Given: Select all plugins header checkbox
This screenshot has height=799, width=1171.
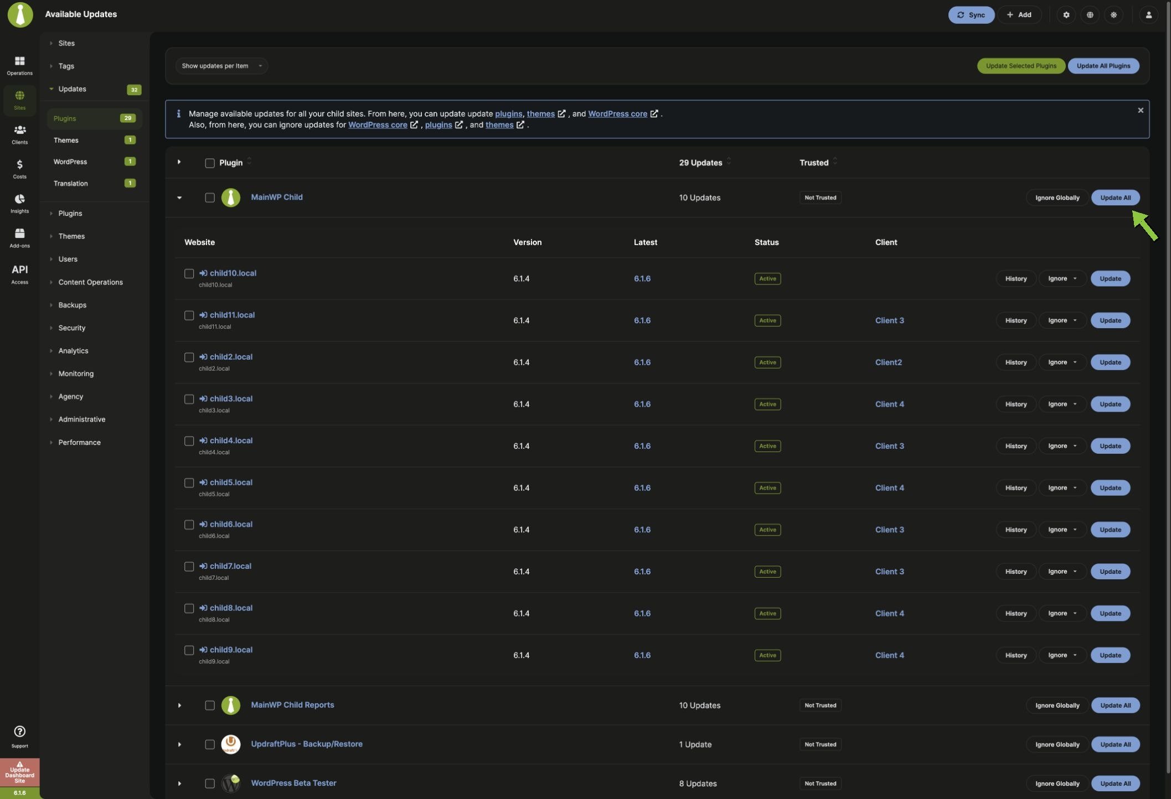Looking at the screenshot, I should tap(210, 163).
